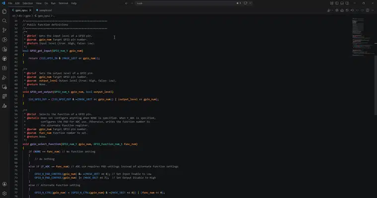This screenshot has height=198, width=377.
Task: Go forward with the right arrow
Action: click(x=132, y=3)
